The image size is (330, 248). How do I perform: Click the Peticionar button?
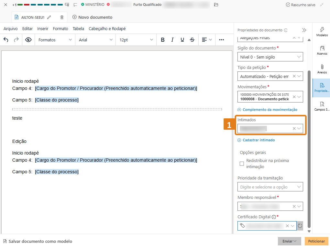click(x=316, y=241)
